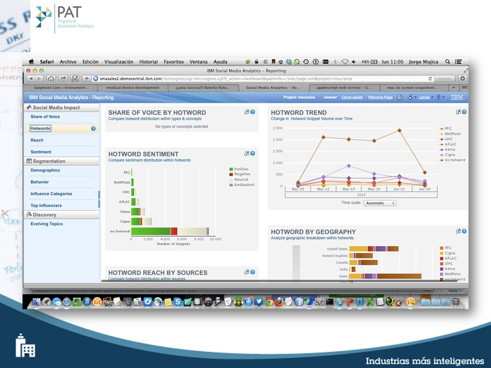This screenshot has width=491, height=368.
Task: Open the Historial menu
Action: tap(148, 62)
